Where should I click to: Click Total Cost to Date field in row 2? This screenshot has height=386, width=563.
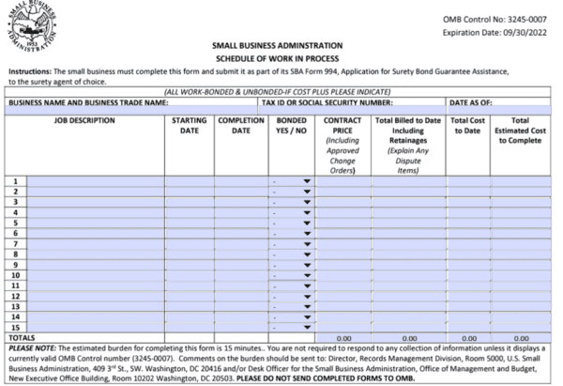pyautogui.click(x=468, y=192)
